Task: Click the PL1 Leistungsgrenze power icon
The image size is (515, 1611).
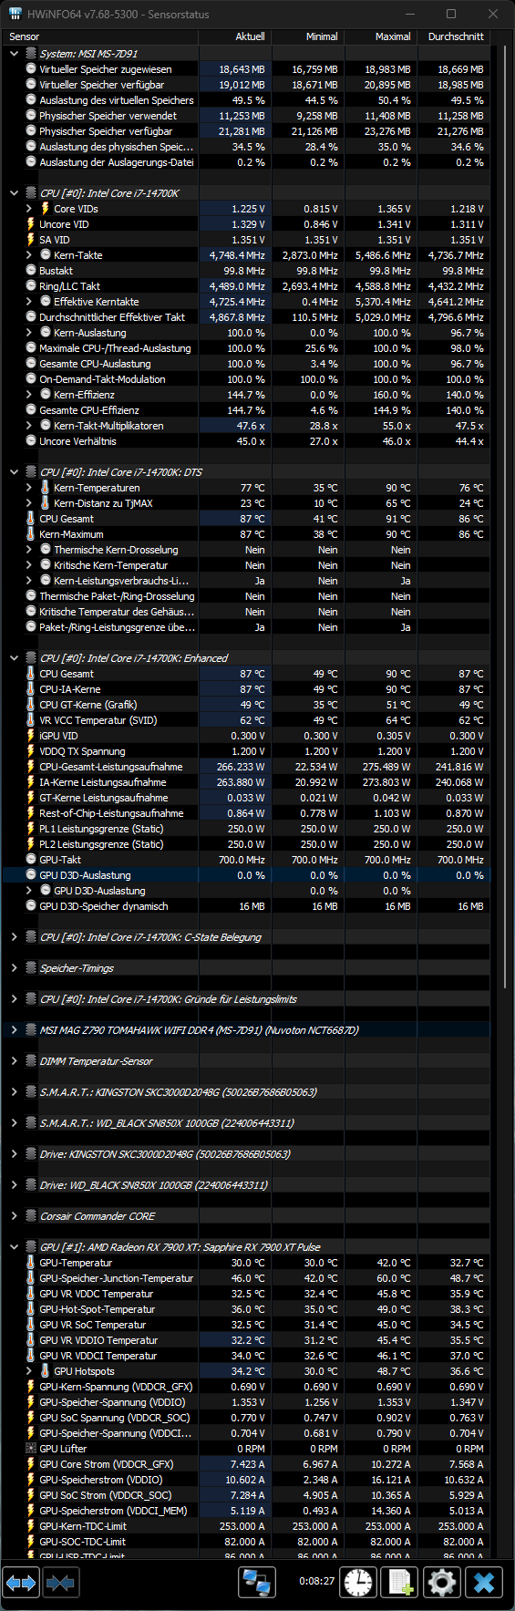Action: pos(31,829)
